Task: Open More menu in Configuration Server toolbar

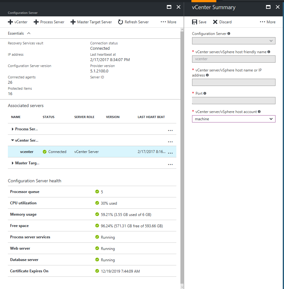Action: click(x=168, y=22)
